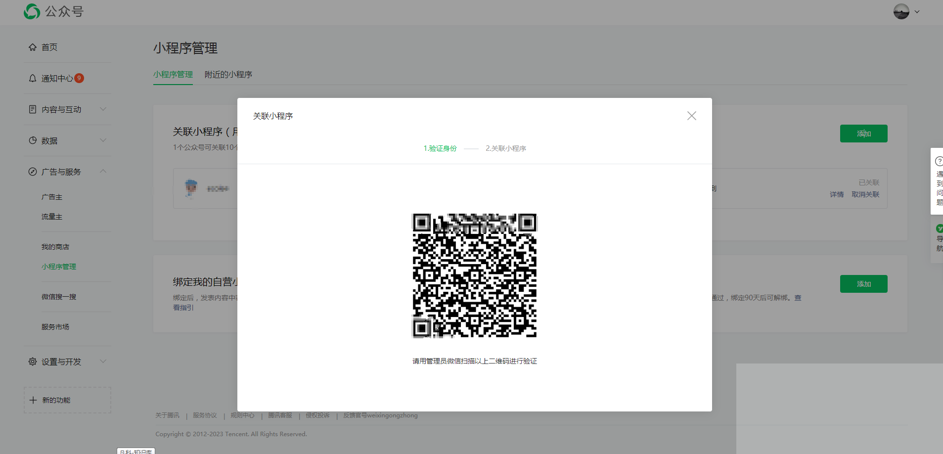
Task: Open the 侵权投诉 footer link
Action: (x=317, y=415)
